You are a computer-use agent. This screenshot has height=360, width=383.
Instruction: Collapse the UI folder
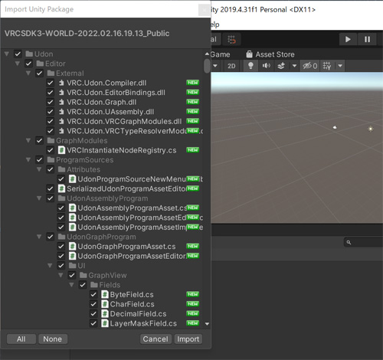click(50, 266)
